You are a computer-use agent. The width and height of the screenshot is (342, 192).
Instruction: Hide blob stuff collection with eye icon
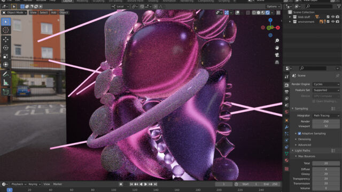tap(333, 17)
